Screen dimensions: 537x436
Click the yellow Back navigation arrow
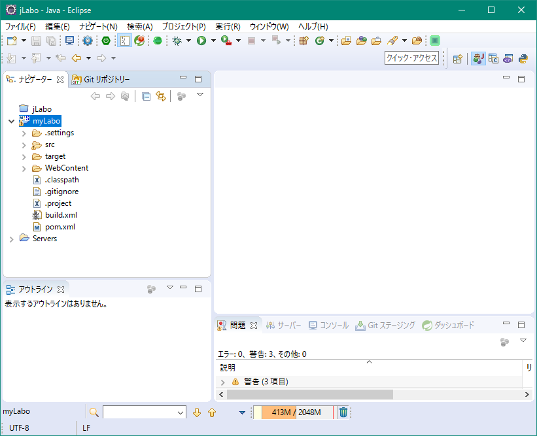pos(77,58)
